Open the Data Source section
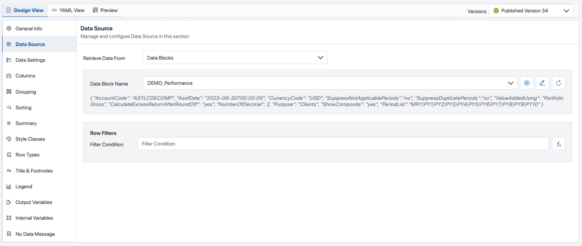Viewport: 582px width, 246px height. (x=39, y=44)
